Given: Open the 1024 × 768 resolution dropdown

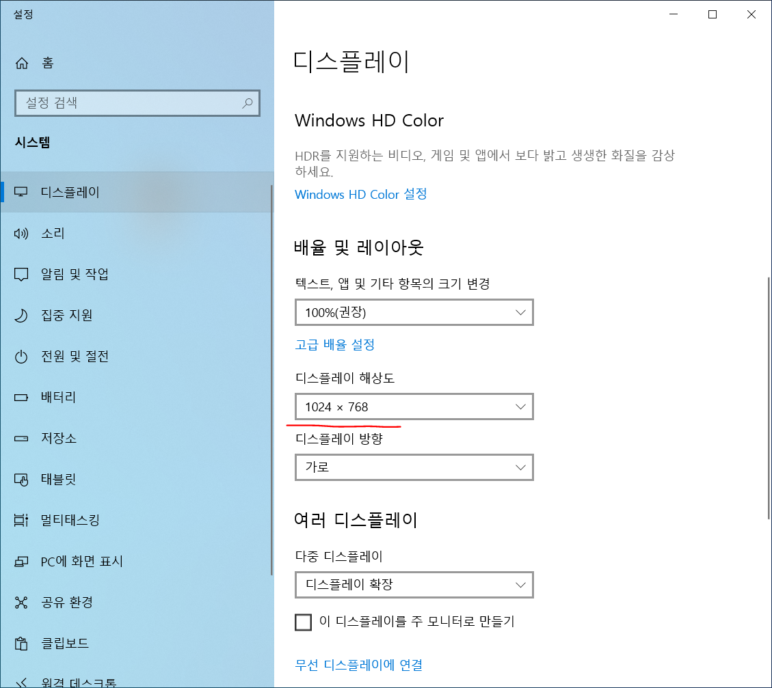Looking at the screenshot, I should [x=414, y=407].
